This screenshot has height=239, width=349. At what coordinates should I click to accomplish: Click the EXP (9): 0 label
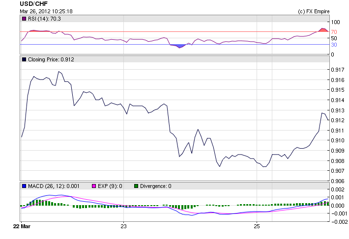[x=110, y=186]
